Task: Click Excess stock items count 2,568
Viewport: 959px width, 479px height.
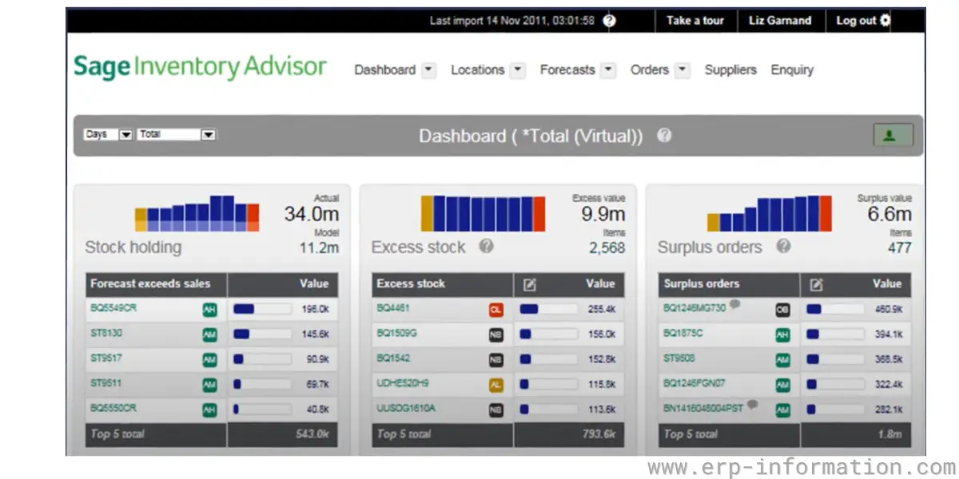Action: [607, 248]
